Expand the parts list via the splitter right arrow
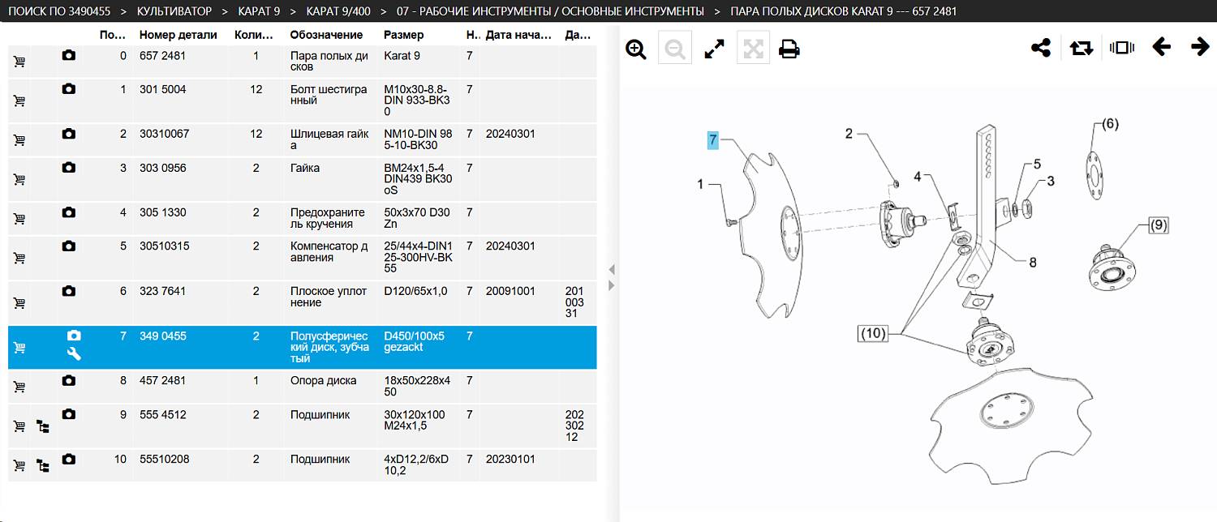 point(612,285)
